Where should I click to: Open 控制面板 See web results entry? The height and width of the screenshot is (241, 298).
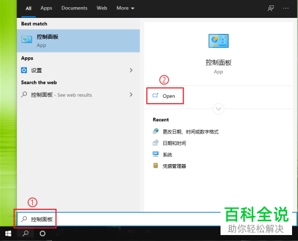coord(78,95)
